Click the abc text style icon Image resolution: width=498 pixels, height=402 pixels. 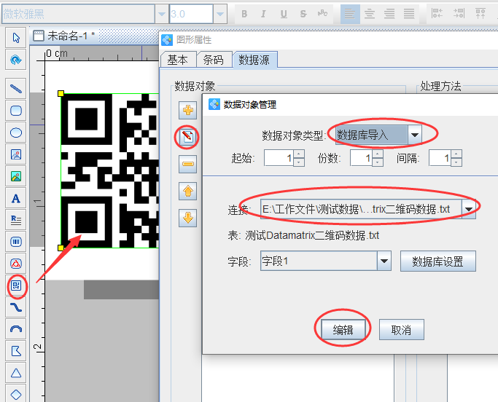tap(323, 14)
